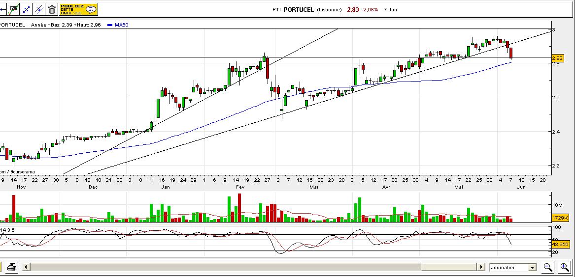This screenshot has width=575, height=277.
Task: Click the Publiez cette analyse button
Action: [78, 9]
